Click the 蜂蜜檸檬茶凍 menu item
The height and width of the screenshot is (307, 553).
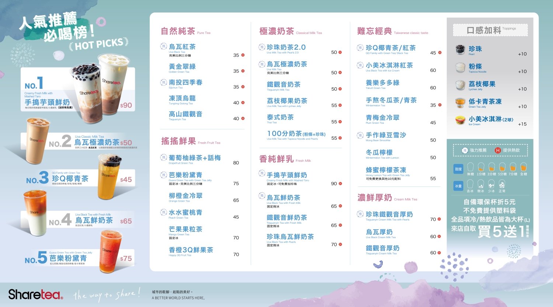(388, 173)
